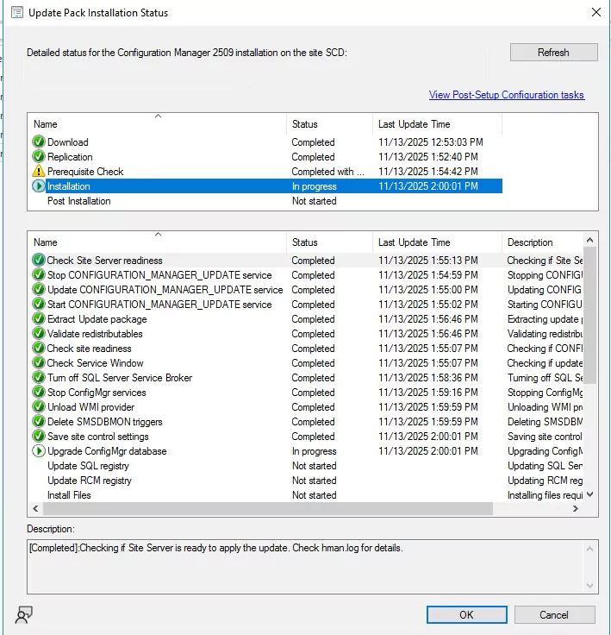Image resolution: width=611 pixels, height=635 pixels.
Task: Select the highlighted Installation row name
Action: click(x=68, y=186)
